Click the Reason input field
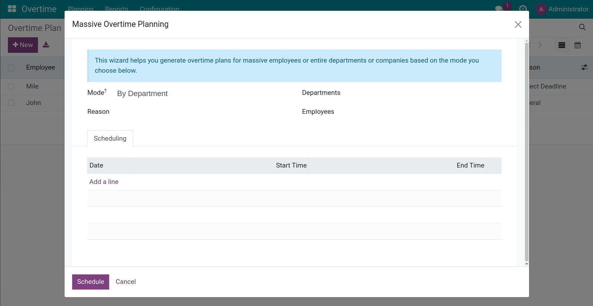 pos(202,112)
